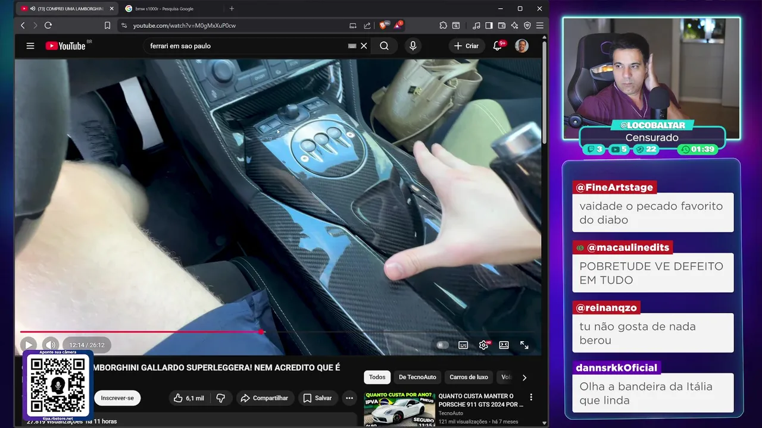The height and width of the screenshot is (428, 762).
Task: Reload the current page
Action: point(48,26)
